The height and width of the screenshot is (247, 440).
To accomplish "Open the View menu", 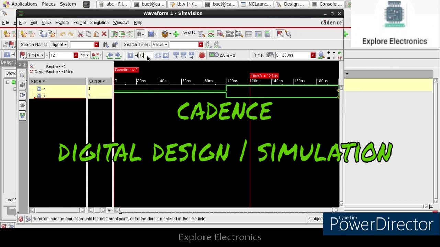I will [46, 23].
